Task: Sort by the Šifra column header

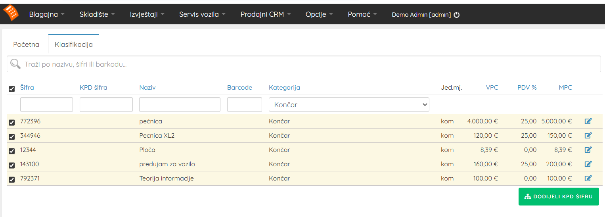Action: tap(27, 88)
